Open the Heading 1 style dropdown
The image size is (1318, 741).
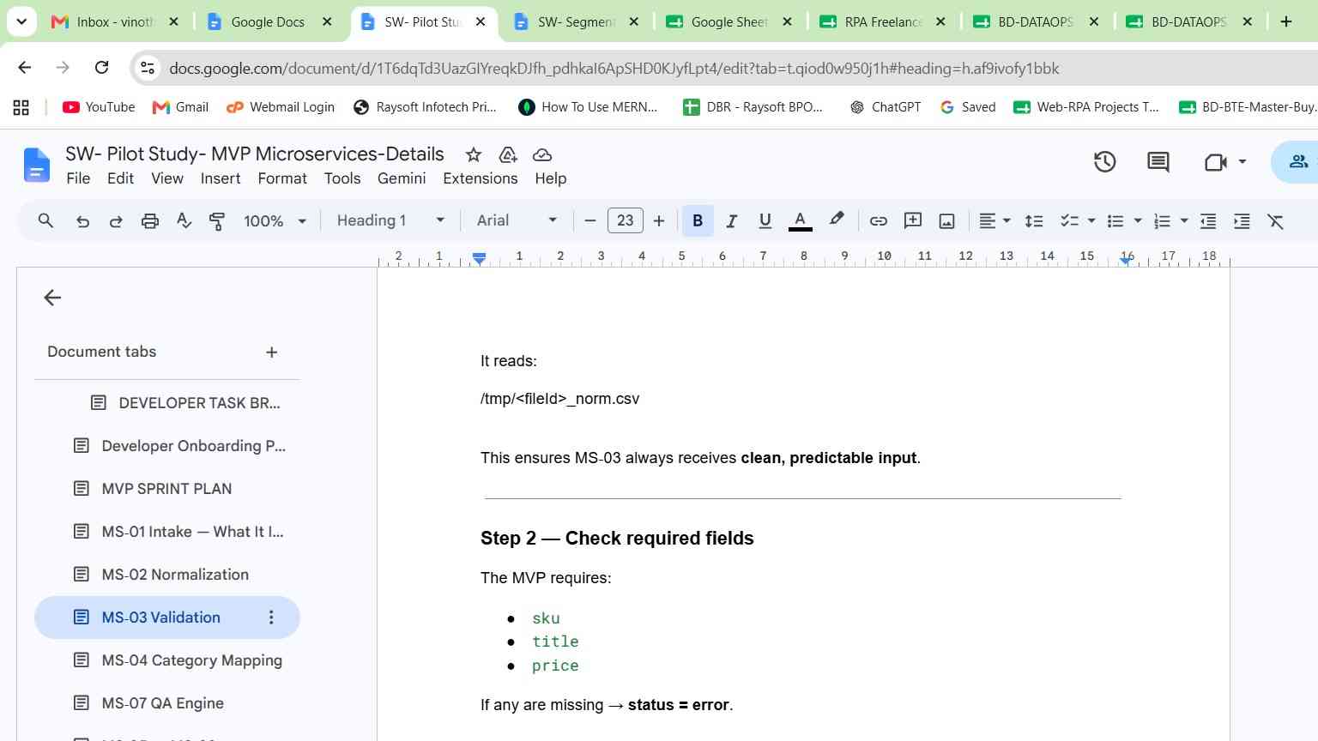(x=390, y=220)
